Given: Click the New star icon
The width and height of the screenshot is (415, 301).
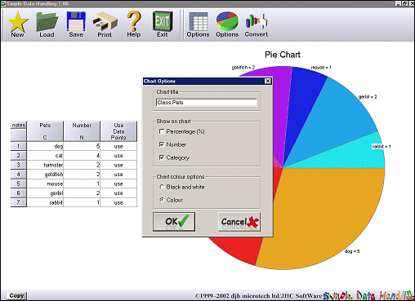Looking at the screenshot, I should click(17, 24).
